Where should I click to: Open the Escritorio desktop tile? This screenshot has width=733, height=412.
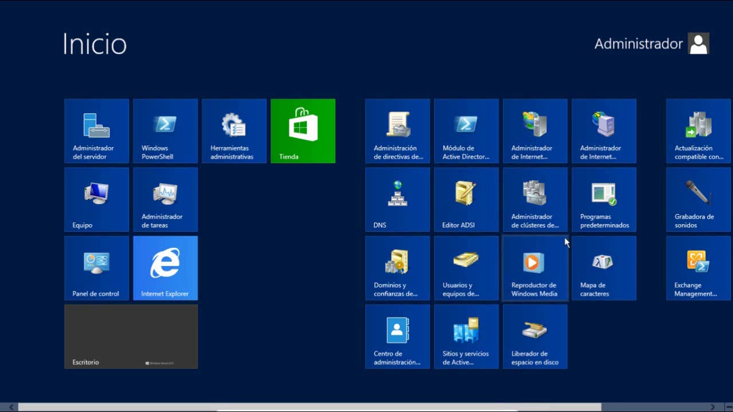point(131,337)
